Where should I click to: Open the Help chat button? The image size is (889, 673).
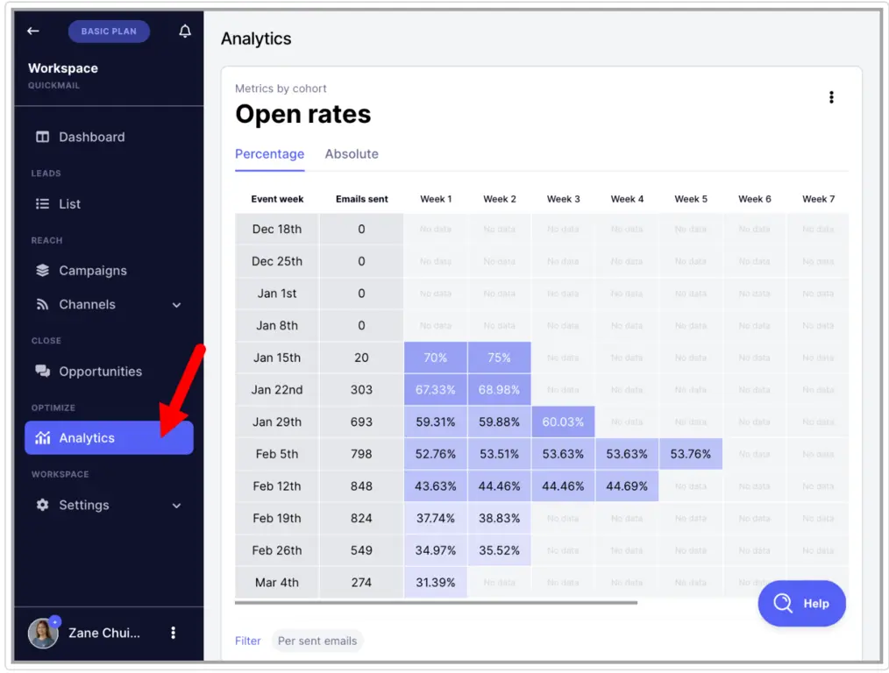coord(801,603)
